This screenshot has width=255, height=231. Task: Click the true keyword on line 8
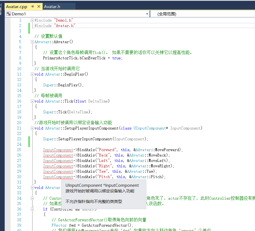pos(116,58)
